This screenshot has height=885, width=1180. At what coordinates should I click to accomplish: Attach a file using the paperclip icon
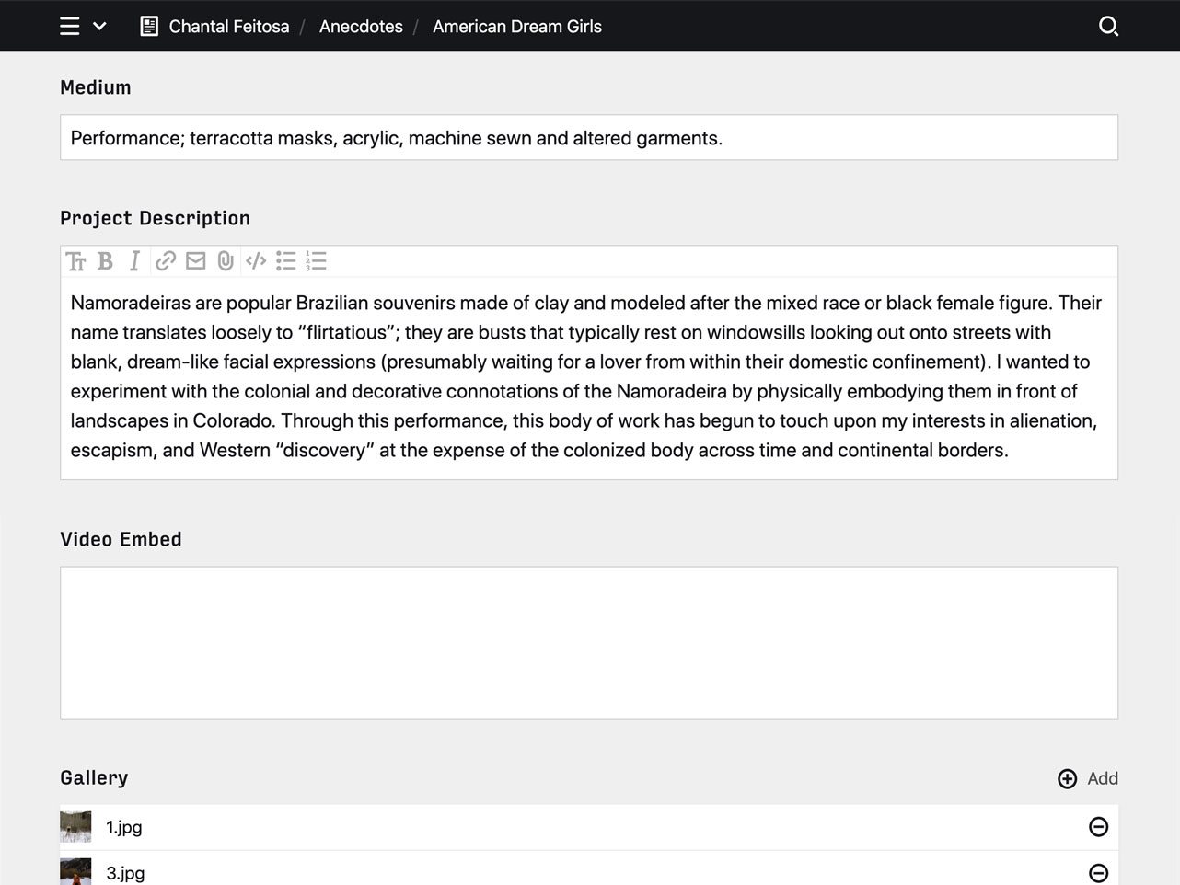click(226, 261)
